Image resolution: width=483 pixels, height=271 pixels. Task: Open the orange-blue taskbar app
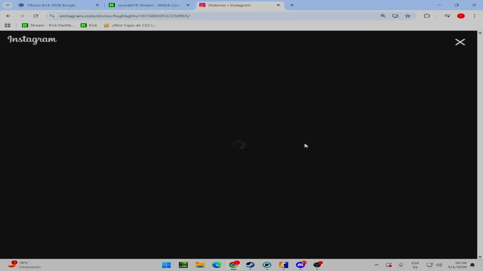283,265
